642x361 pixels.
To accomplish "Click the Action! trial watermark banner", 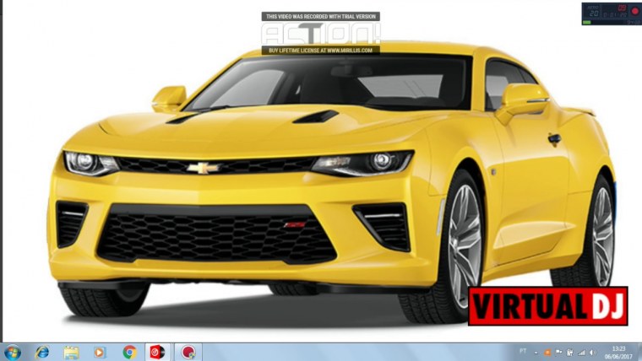I will point(320,34).
